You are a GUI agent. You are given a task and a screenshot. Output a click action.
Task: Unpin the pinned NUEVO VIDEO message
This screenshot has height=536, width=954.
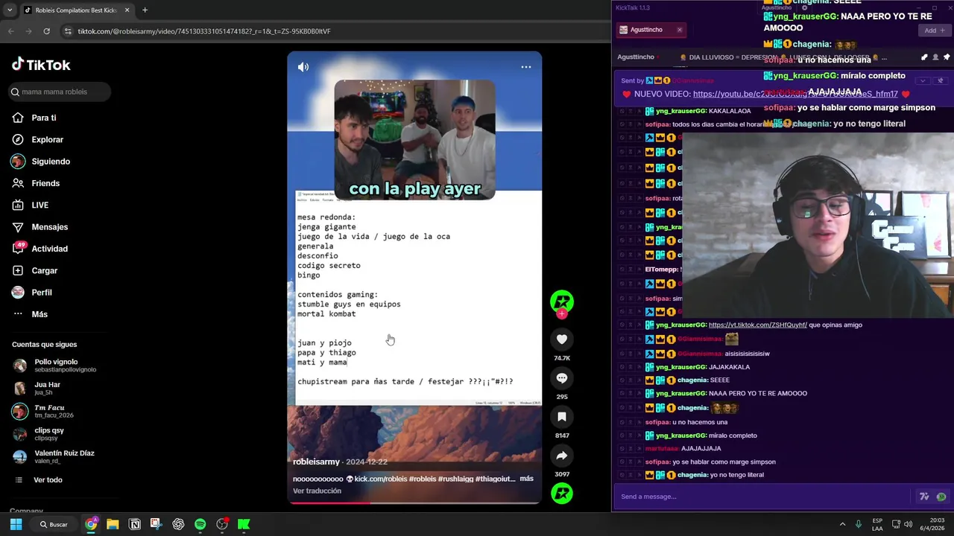point(941,80)
